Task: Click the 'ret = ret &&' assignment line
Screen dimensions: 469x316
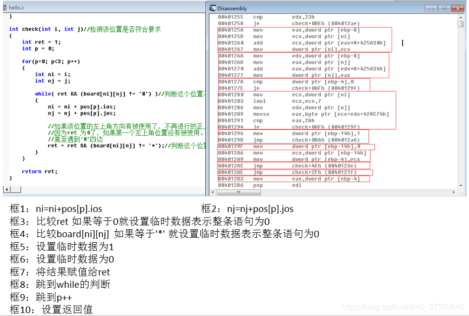Action: click(126, 146)
